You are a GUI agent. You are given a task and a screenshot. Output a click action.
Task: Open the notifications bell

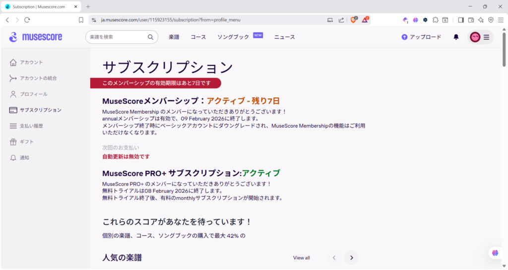coord(456,37)
